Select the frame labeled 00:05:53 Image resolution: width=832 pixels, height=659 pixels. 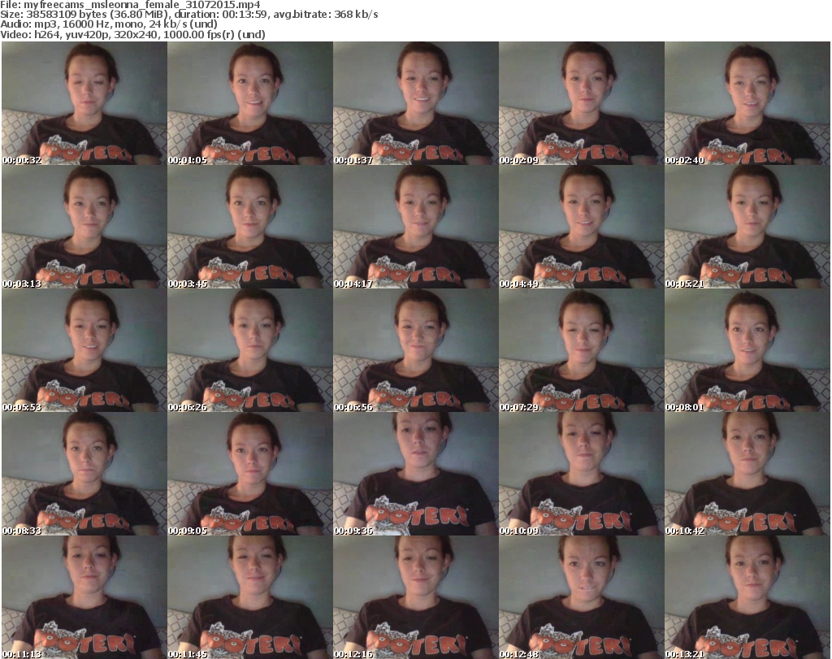point(84,350)
